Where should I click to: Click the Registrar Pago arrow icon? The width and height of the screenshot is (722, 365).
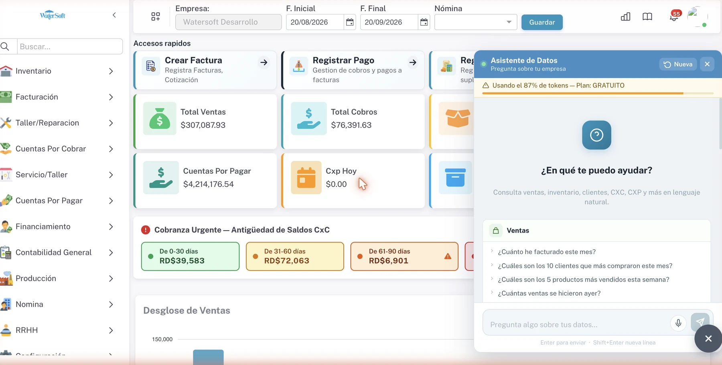point(413,62)
